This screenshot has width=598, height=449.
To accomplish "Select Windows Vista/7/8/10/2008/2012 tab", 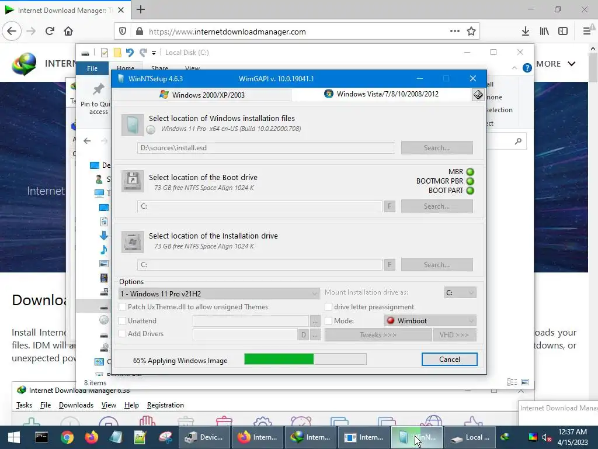I will click(381, 94).
